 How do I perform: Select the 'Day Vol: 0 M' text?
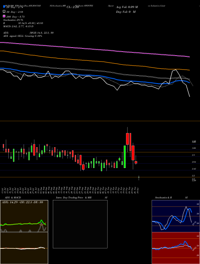pos(126,12)
